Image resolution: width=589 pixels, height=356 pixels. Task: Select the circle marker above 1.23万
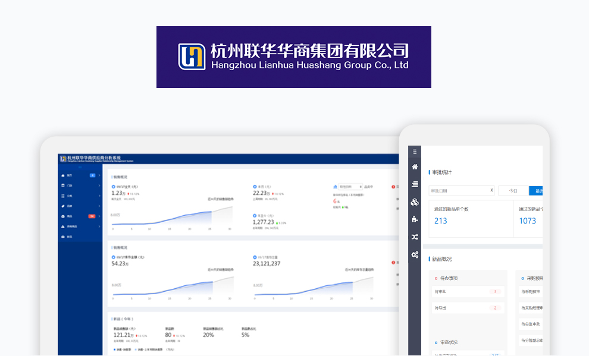(x=114, y=187)
